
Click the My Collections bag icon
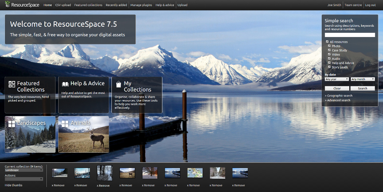pyautogui.click(x=118, y=84)
